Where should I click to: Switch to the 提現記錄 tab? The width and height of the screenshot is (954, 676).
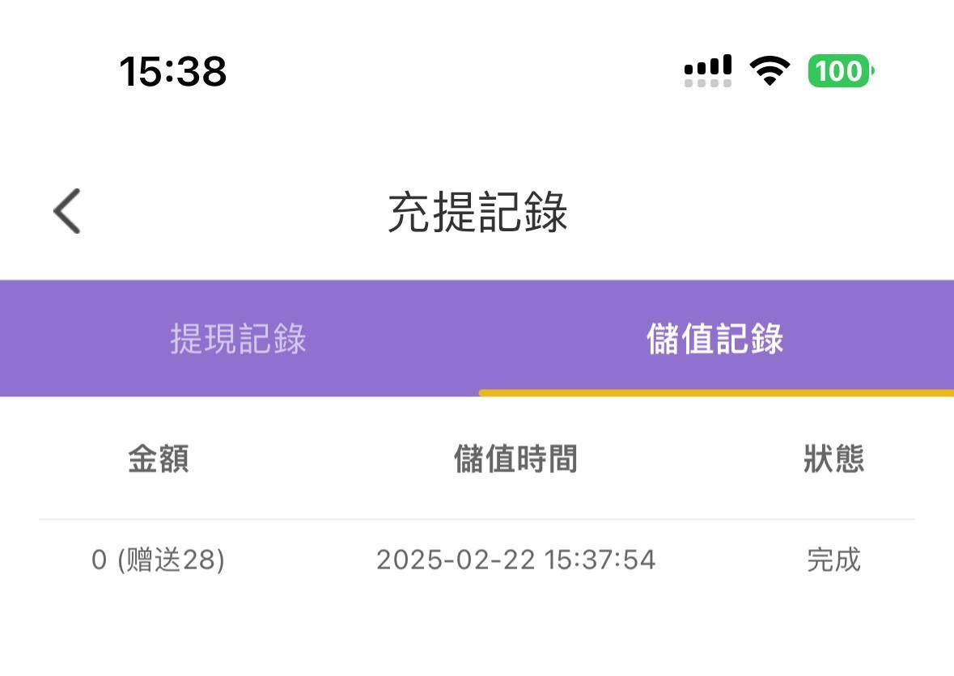click(239, 339)
